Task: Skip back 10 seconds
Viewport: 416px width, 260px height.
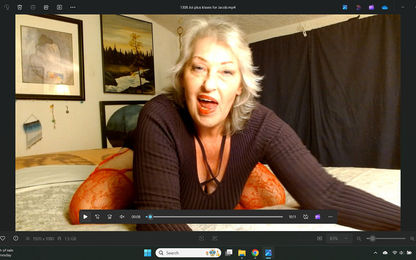Action: tap(97, 217)
